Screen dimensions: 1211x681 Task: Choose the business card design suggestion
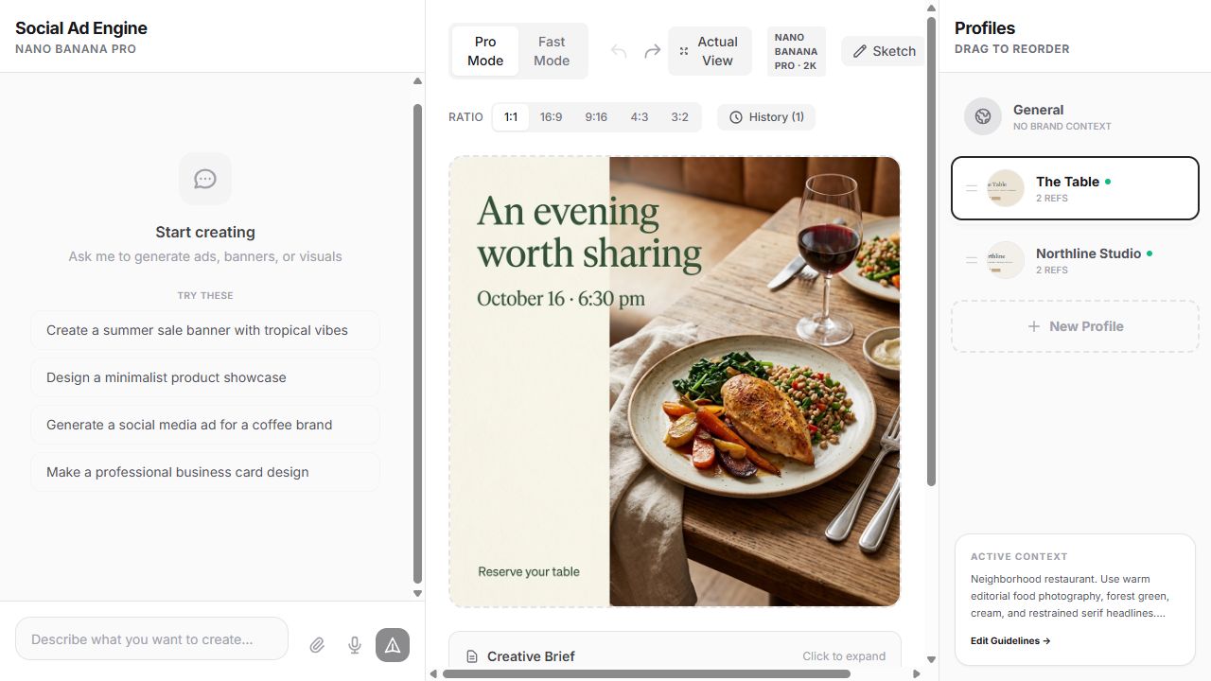(205, 472)
